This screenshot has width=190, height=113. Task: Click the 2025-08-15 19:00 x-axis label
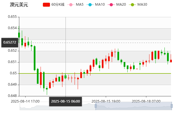[x=106, y=101]
